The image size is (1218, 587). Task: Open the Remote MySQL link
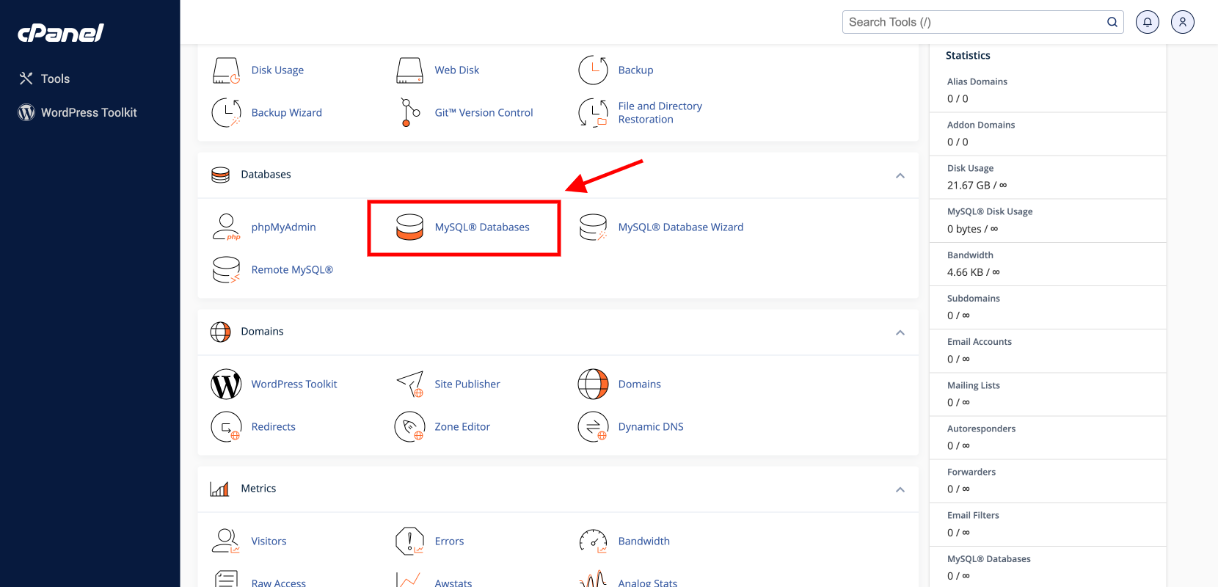292,270
